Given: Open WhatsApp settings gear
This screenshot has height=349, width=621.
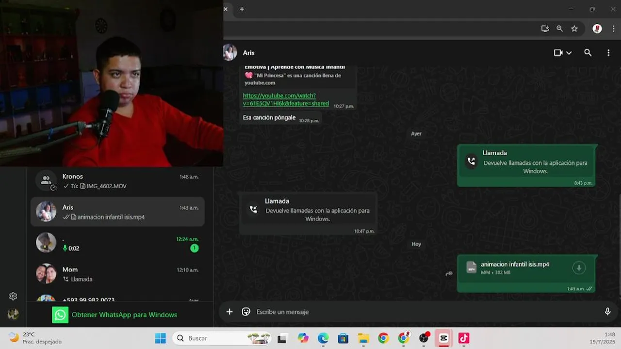Looking at the screenshot, I should click(x=13, y=296).
